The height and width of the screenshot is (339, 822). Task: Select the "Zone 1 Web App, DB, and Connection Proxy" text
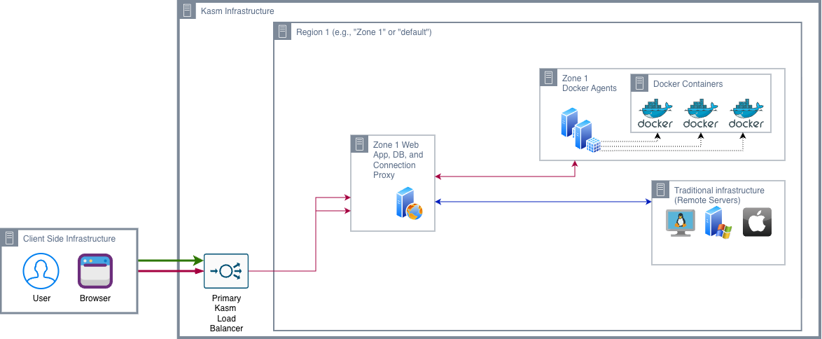pyautogui.click(x=398, y=160)
